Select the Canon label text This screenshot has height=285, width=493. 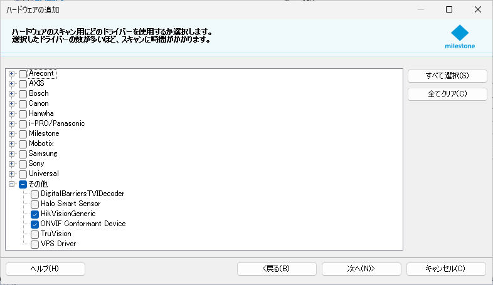[39, 103]
